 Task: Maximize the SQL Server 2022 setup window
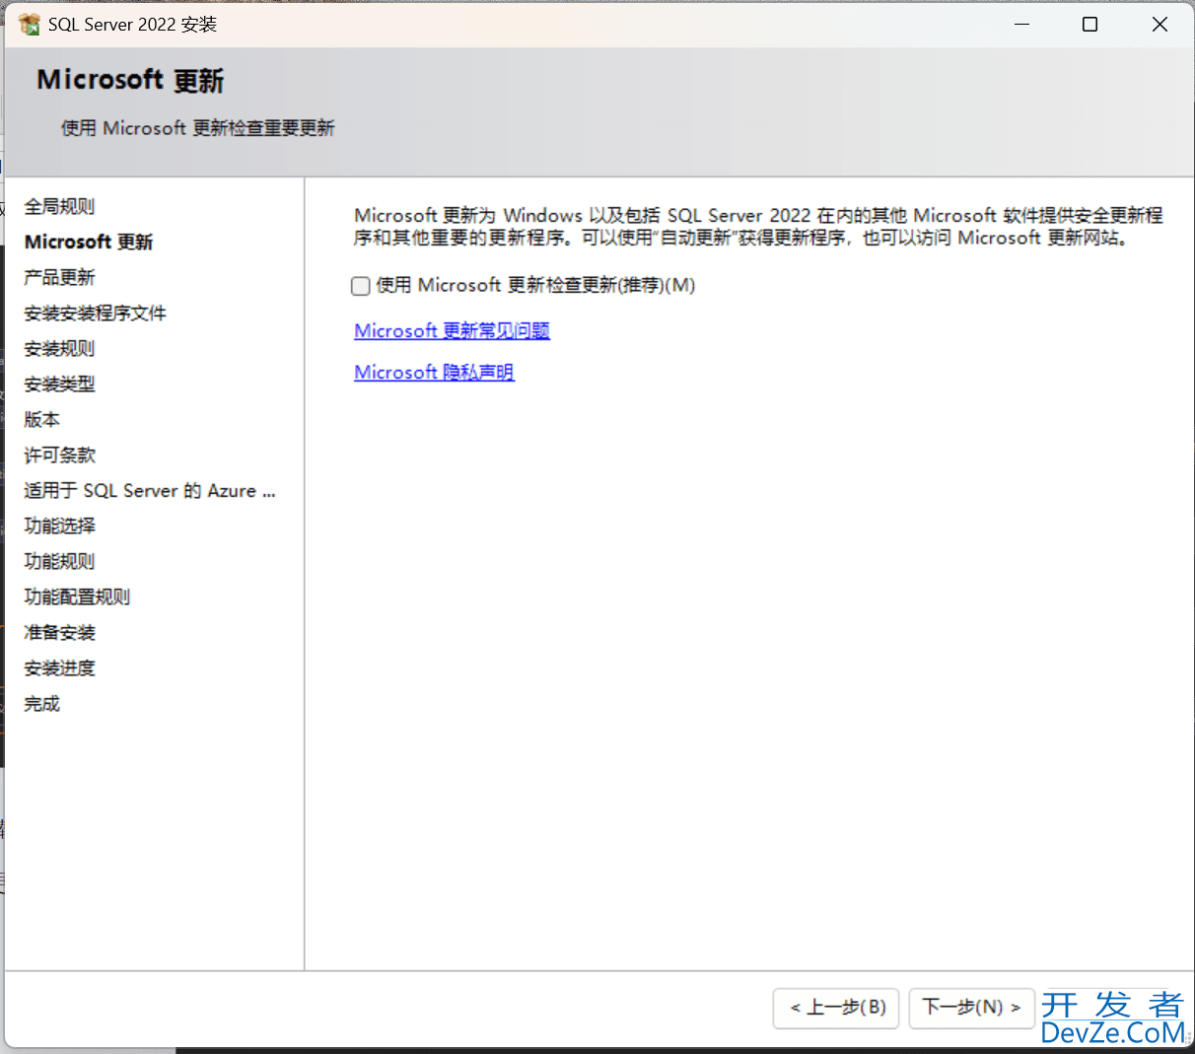coord(1090,24)
